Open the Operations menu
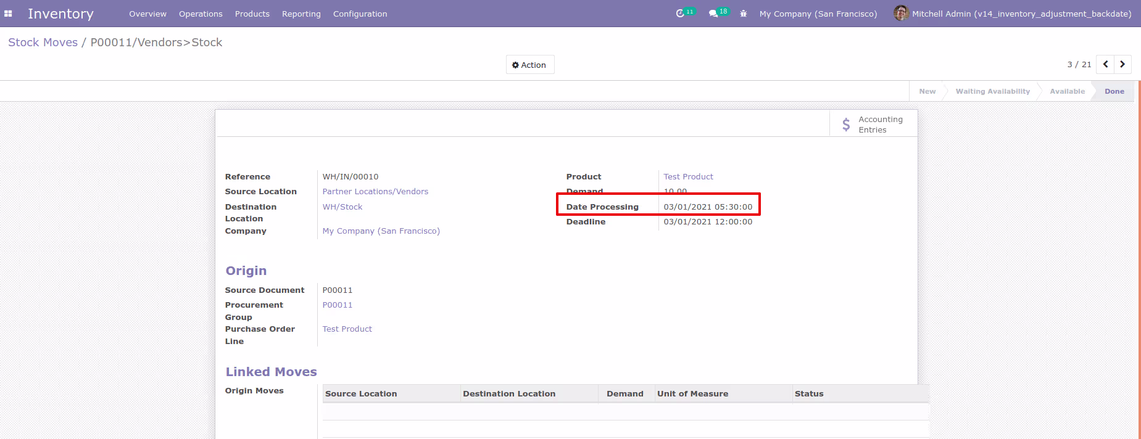This screenshot has height=439, width=1141. pos(201,14)
